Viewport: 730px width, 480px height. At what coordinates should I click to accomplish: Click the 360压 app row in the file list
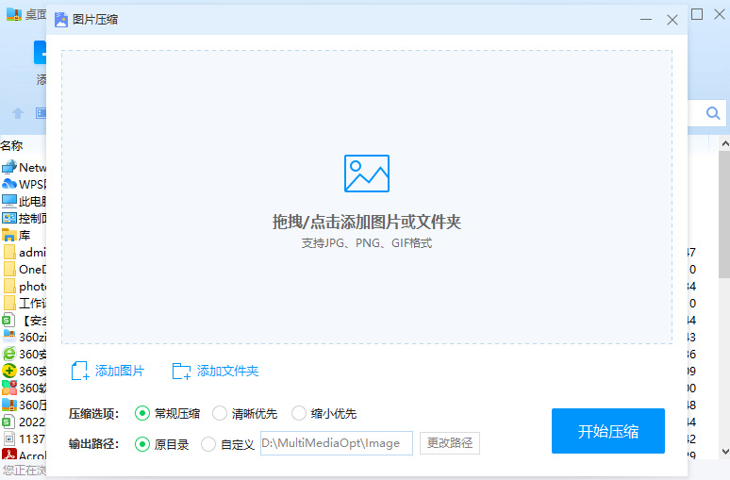coord(24,405)
